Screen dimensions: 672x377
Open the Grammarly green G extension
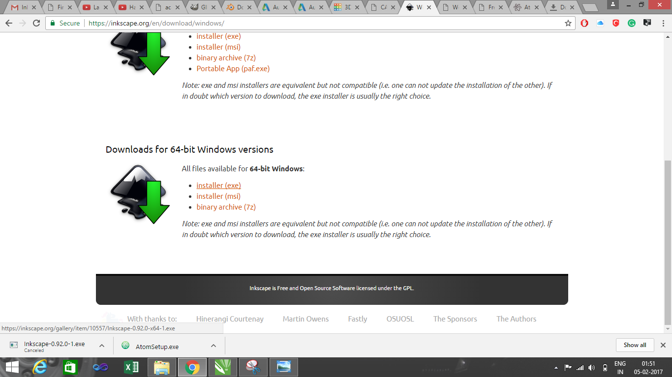point(632,23)
